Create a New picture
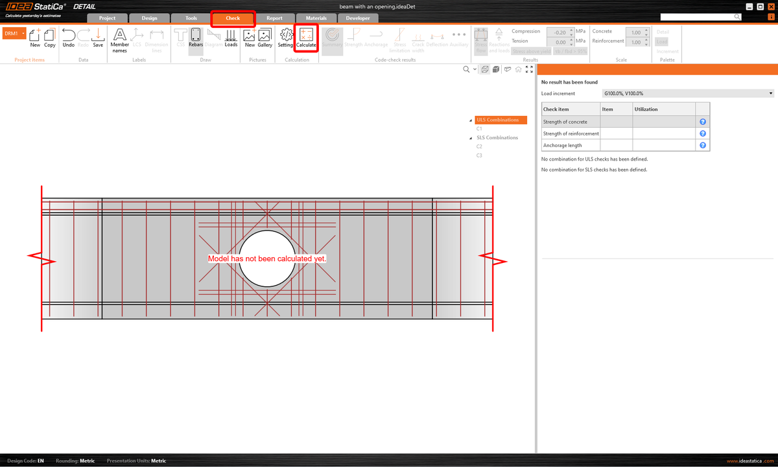 click(250, 39)
